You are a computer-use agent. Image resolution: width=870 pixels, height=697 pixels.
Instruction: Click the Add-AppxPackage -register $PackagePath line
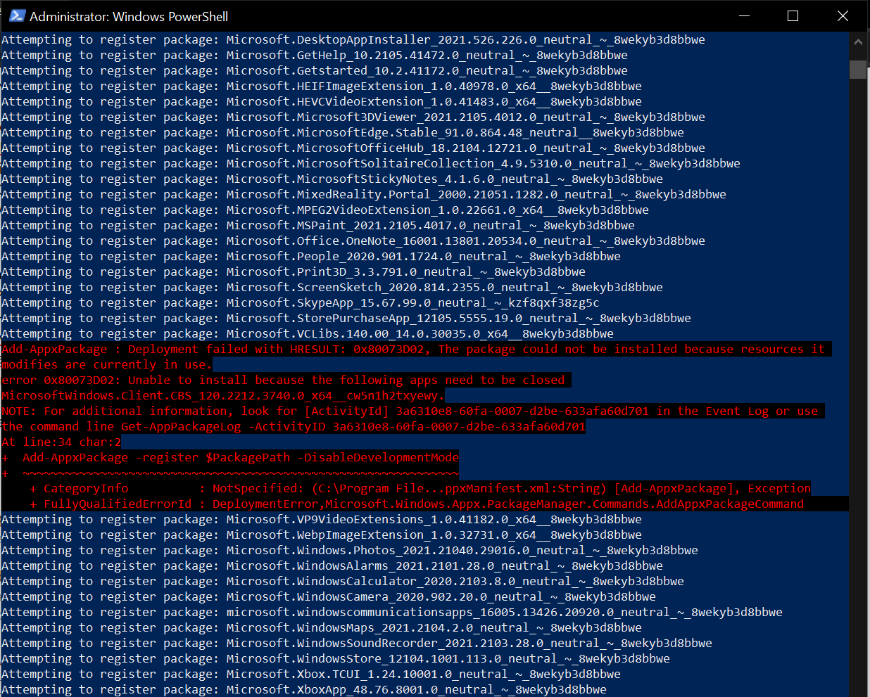pyautogui.click(x=230, y=458)
